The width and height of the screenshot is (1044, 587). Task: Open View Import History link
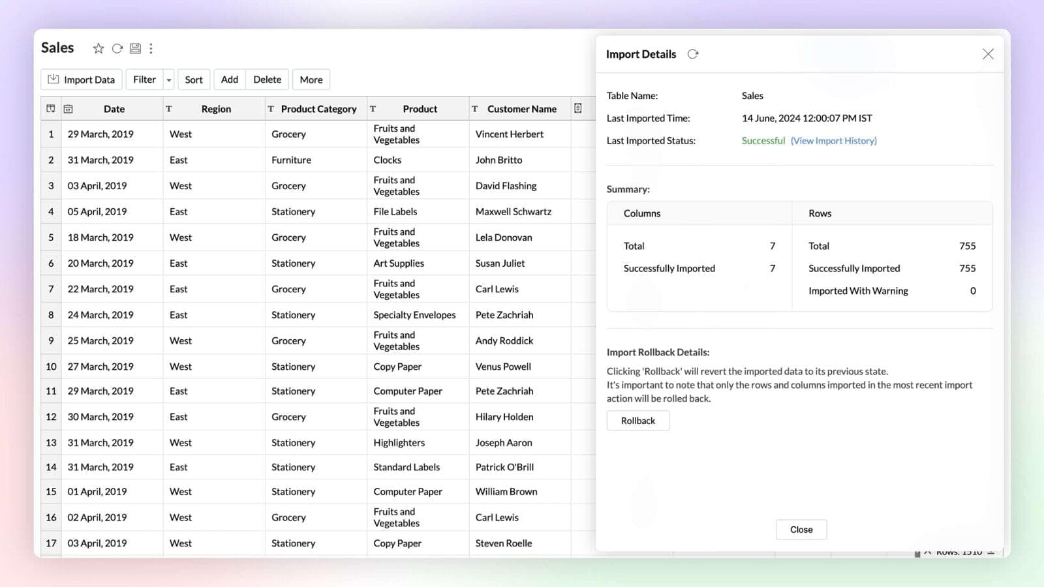click(x=834, y=141)
